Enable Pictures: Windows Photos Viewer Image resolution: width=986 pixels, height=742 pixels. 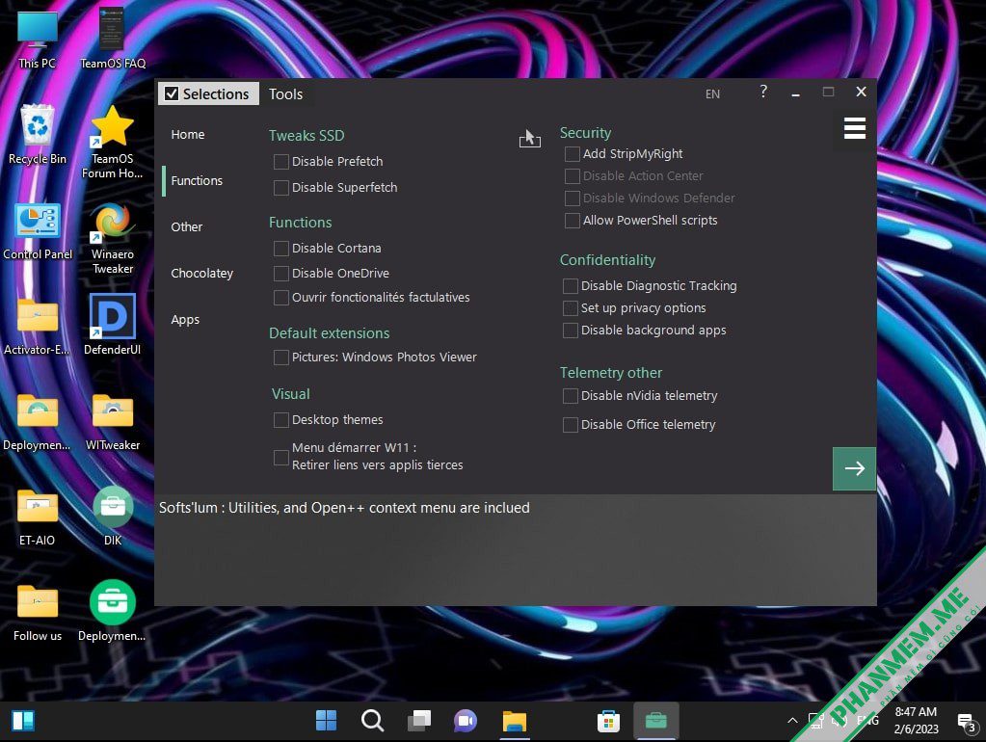(x=281, y=358)
